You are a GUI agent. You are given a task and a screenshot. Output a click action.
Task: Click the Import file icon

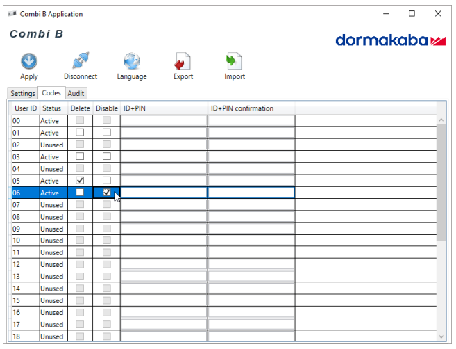pos(234,62)
